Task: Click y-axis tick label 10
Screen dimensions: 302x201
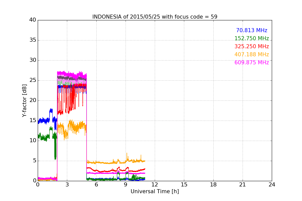Action: tap(33, 141)
